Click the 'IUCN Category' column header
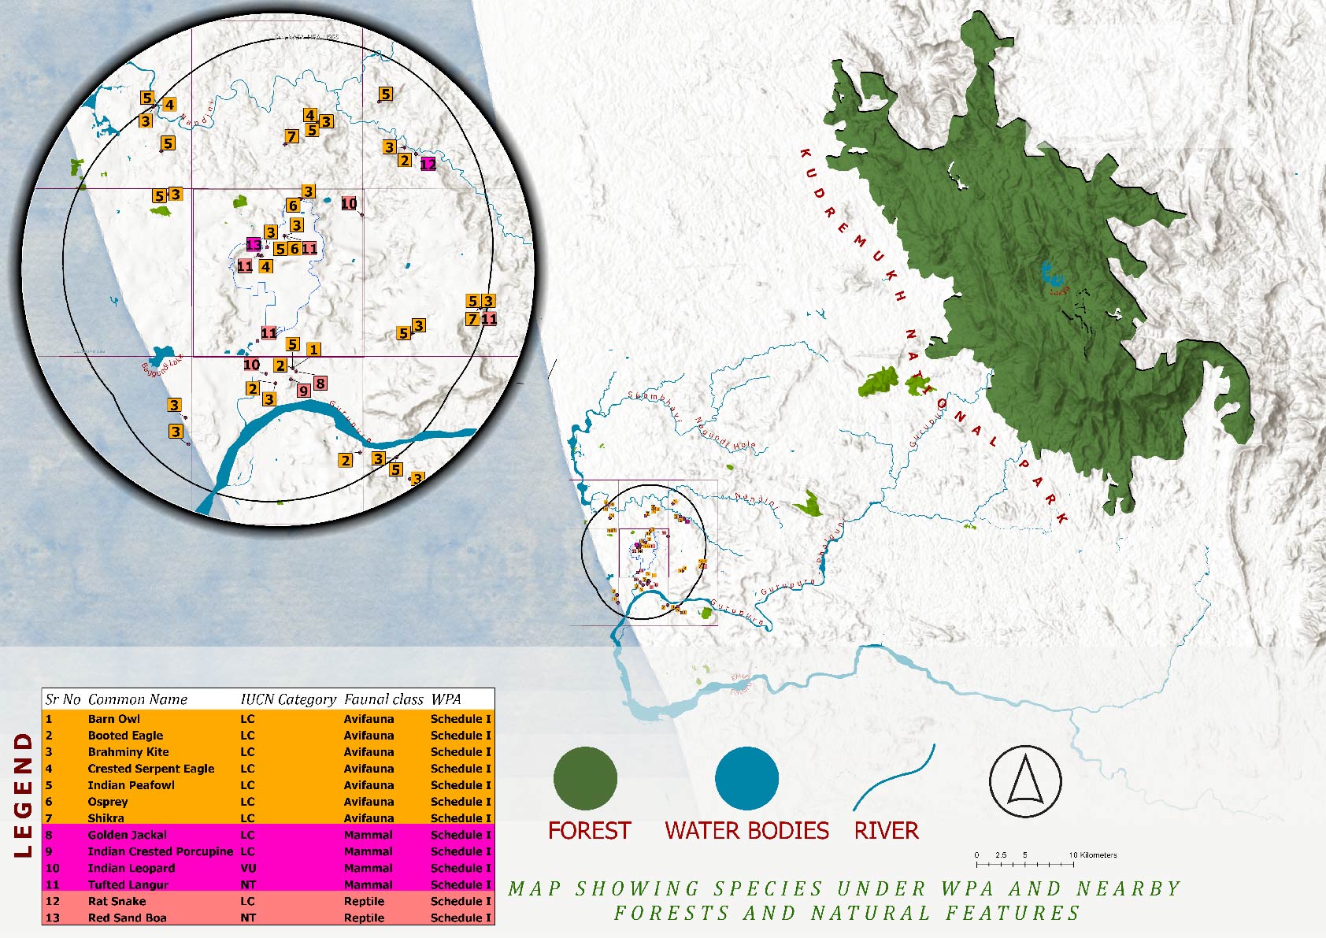This screenshot has width=1326, height=938. [x=288, y=699]
